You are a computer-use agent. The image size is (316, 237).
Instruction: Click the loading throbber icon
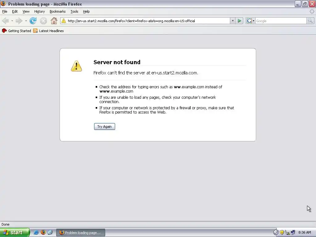click(x=312, y=11)
